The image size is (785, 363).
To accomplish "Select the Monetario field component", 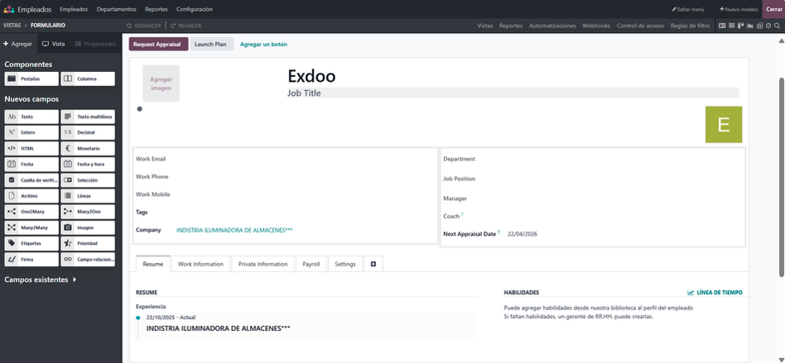I will click(x=88, y=149).
